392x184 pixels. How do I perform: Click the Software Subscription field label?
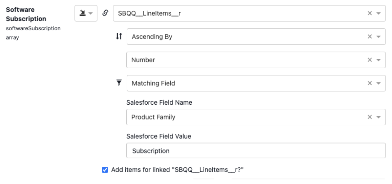click(x=26, y=14)
